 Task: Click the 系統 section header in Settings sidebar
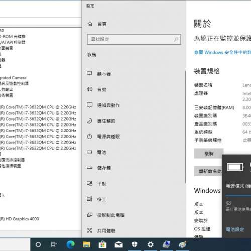pos(91,55)
